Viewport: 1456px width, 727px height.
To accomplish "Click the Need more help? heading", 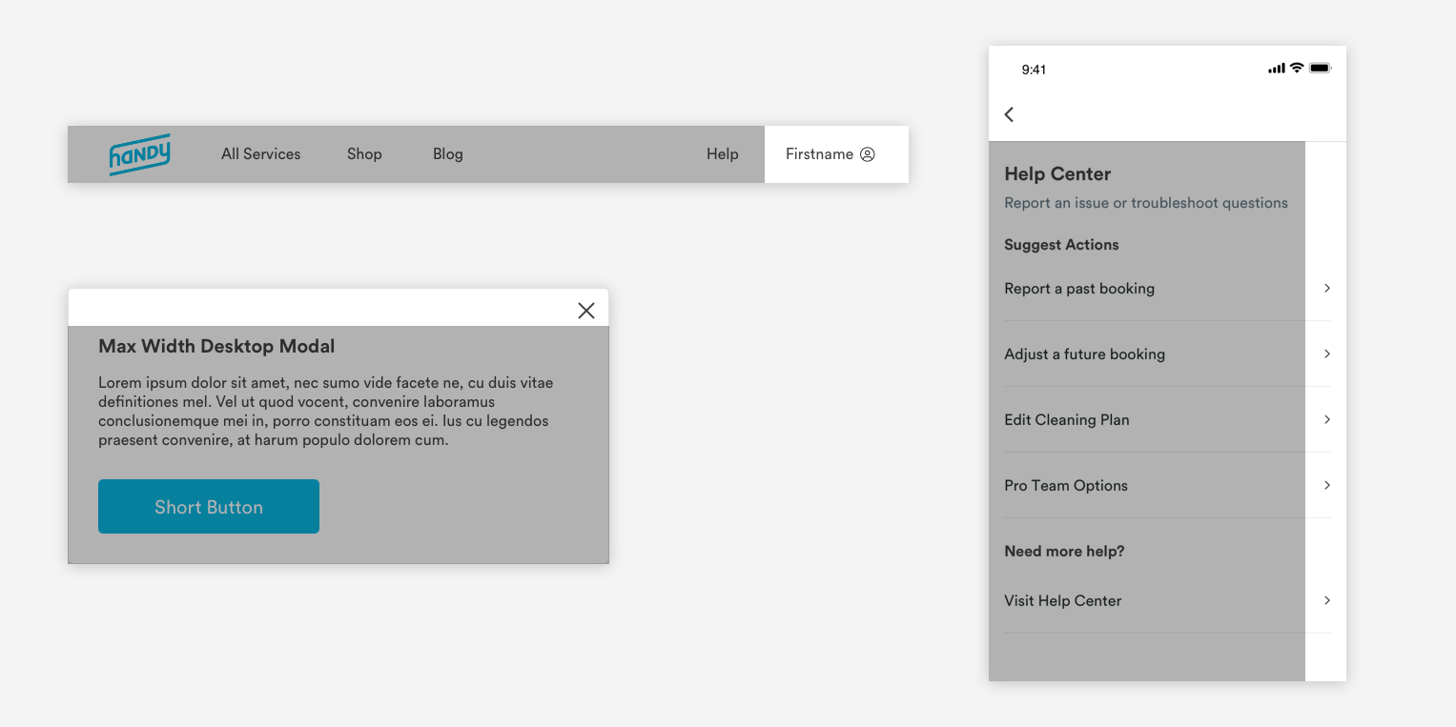I will click(1064, 552).
